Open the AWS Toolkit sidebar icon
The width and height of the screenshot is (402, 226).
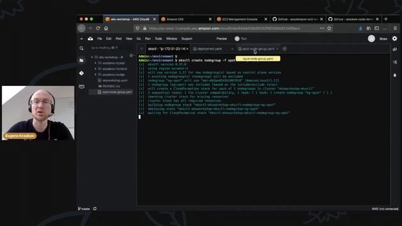tap(82, 87)
